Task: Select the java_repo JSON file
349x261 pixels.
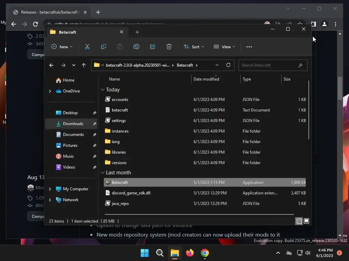Action: click(205, 204)
